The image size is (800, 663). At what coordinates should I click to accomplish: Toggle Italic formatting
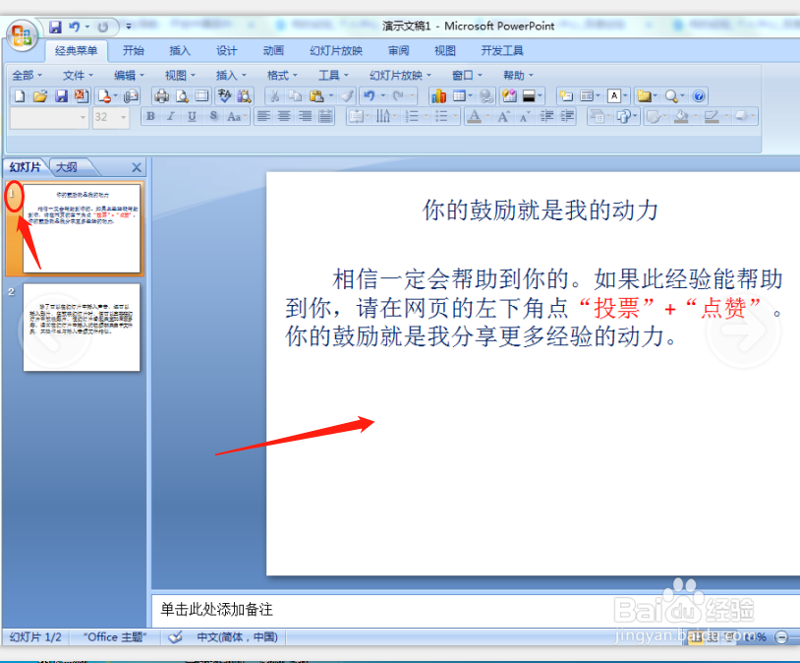pyautogui.click(x=171, y=116)
